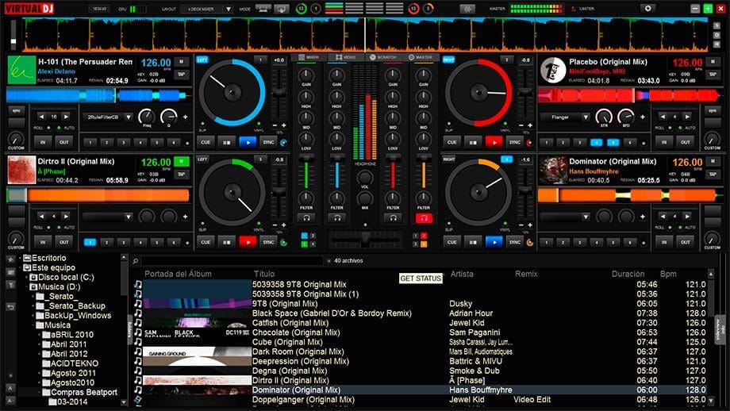The width and height of the screenshot is (730, 411).
Task: Click the laptop mode icon in top bar
Action: pos(263,9)
